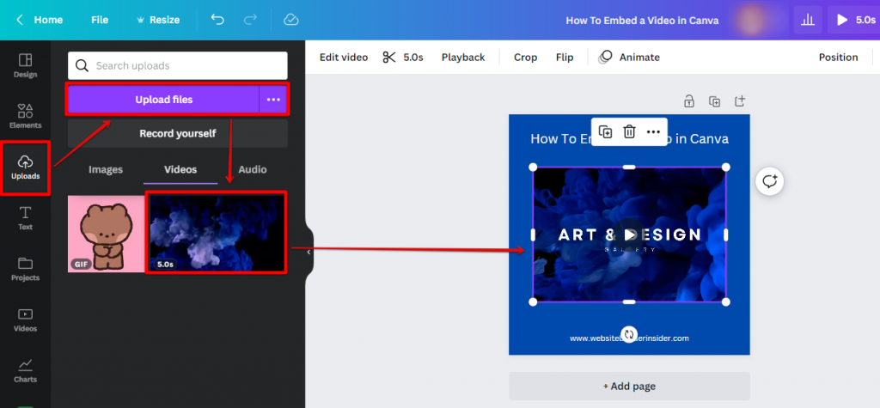Click the Add page button
The width and height of the screenshot is (880, 408).
pyautogui.click(x=629, y=387)
